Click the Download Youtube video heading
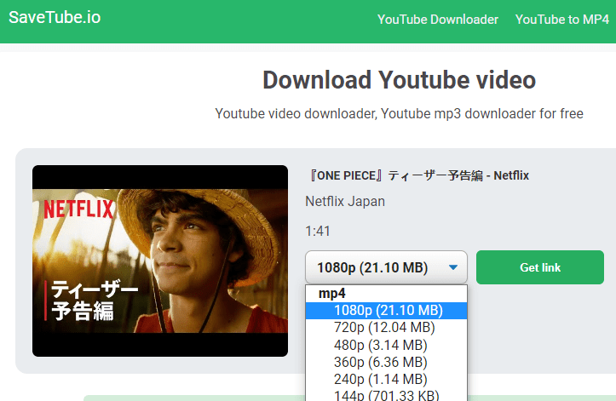 pyautogui.click(x=399, y=80)
